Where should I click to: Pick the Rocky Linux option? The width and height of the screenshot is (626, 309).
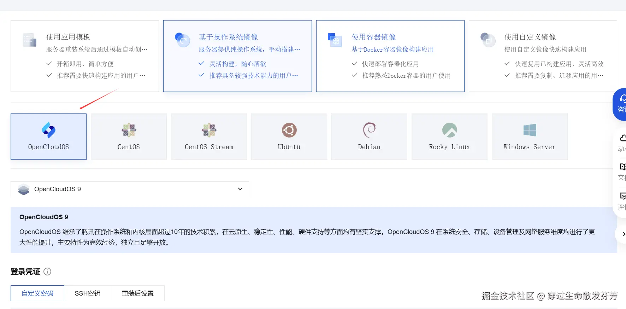tap(449, 136)
